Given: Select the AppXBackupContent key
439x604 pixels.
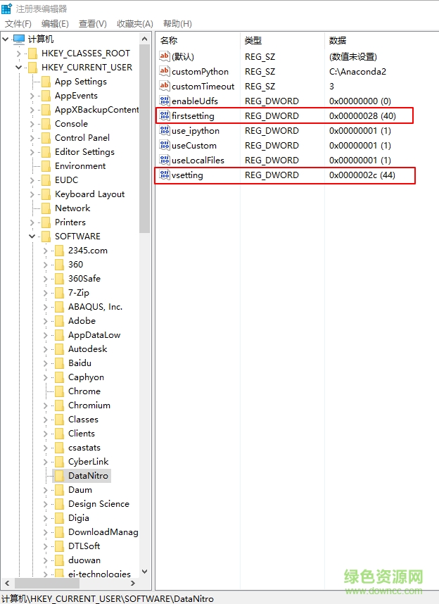Looking at the screenshot, I should [96, 110].
